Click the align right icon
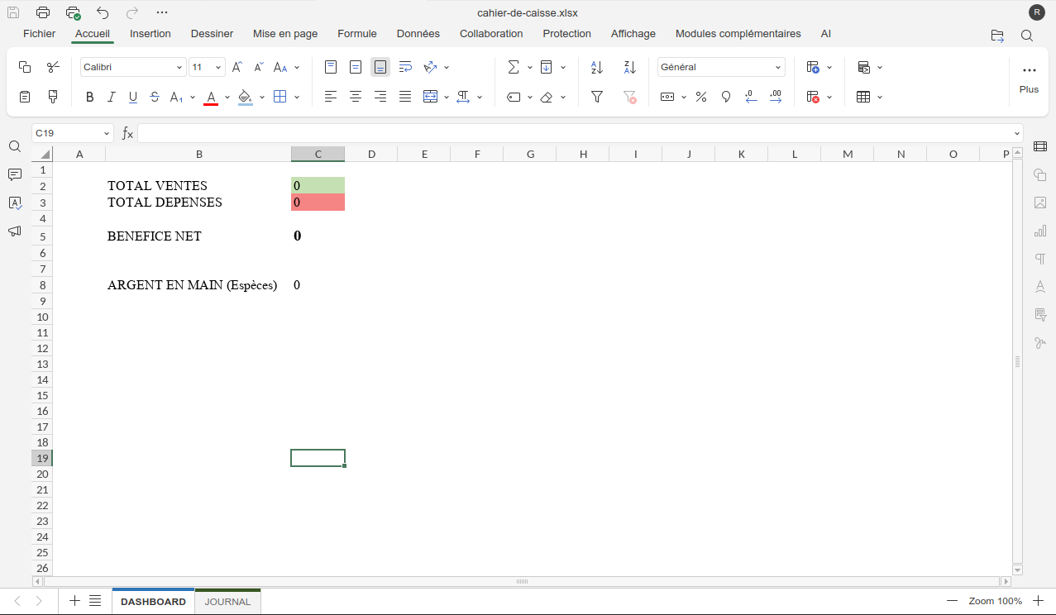1056x615 pixels. tap(380, 97)
